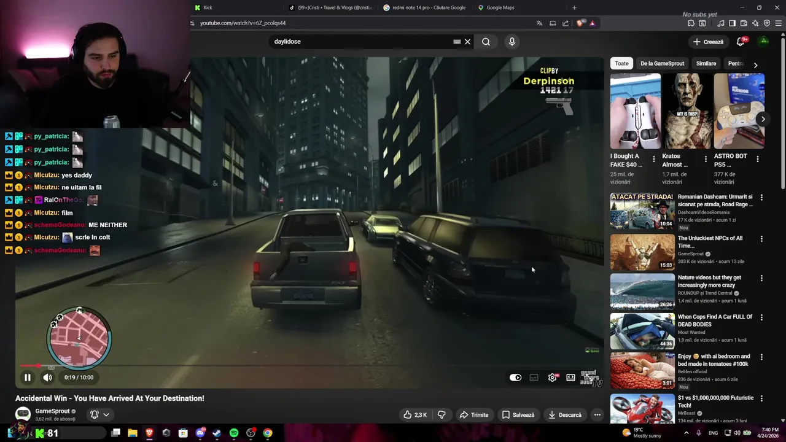786x442 pixels.
Task: Click the Creează button
Action: coord(708,42)
